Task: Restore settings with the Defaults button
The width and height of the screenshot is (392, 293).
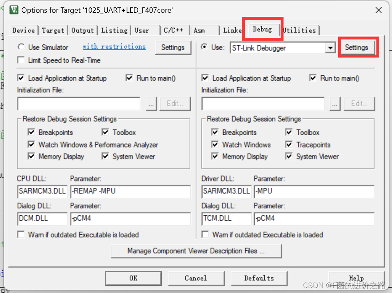Action: pyautogui.click(x=259, y=278)
